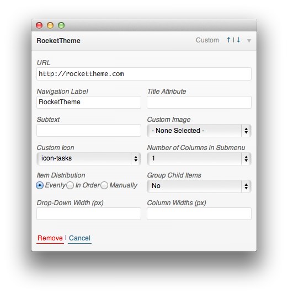The image size is (288, 295).
Task: Collapse the RocketTheme item panel with the triangle
Action: [x=249, y=41]
